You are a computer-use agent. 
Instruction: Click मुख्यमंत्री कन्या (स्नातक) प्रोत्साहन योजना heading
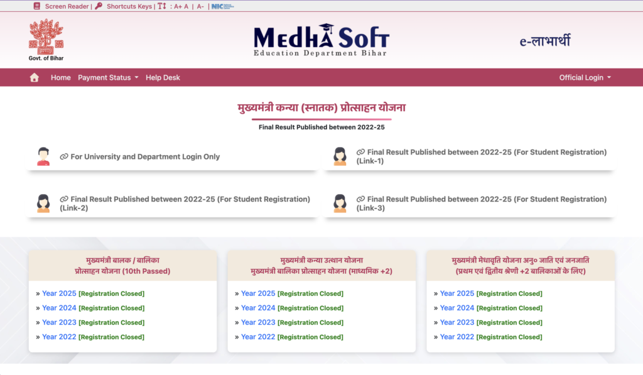click(321, 108)
